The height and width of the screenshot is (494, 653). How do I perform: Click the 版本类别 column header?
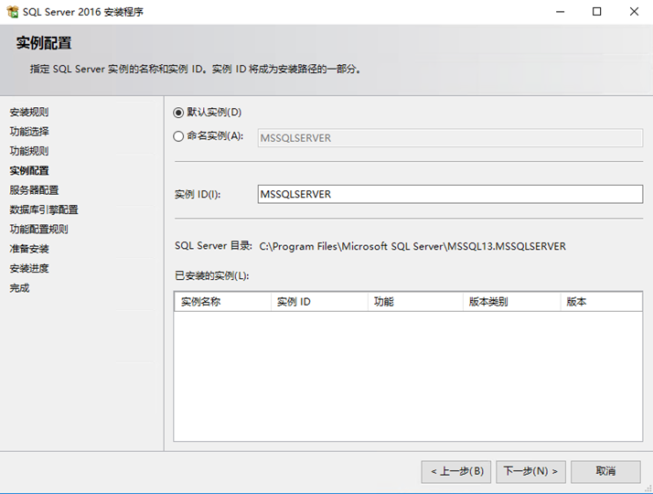click(511, 302)
